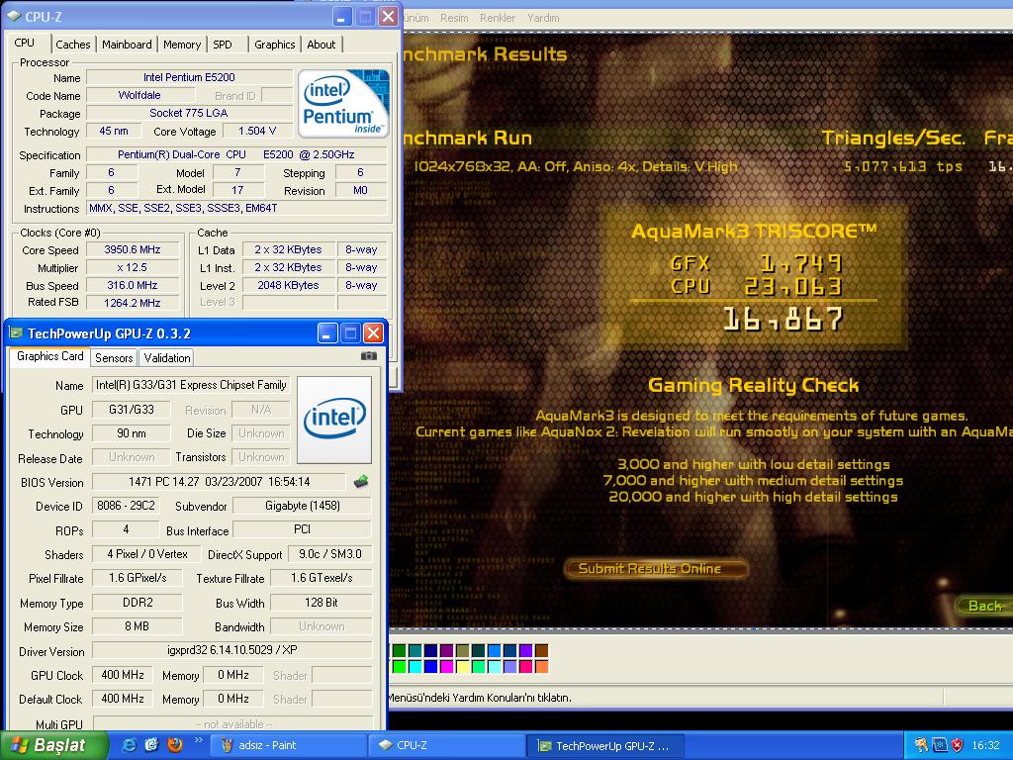The width and height of the screenshot is (1013, 760).
Task: Choose the magenta swatch in Paint palette
Action: [x=446, y=666]
